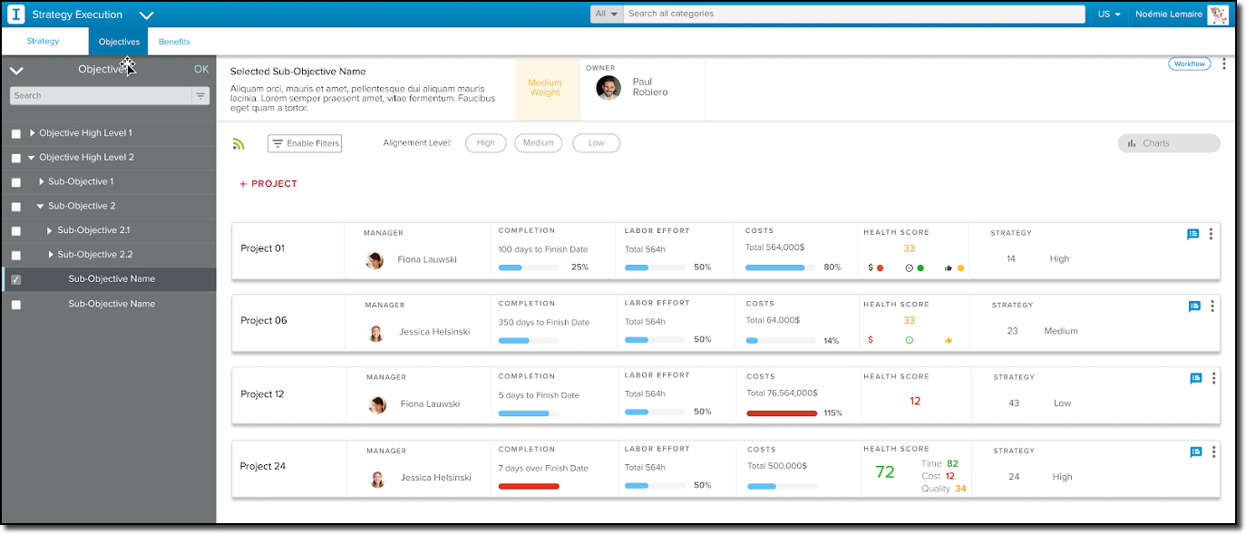
Task: Open comments icon for Project 01
Action: (x=1192, y=234)
